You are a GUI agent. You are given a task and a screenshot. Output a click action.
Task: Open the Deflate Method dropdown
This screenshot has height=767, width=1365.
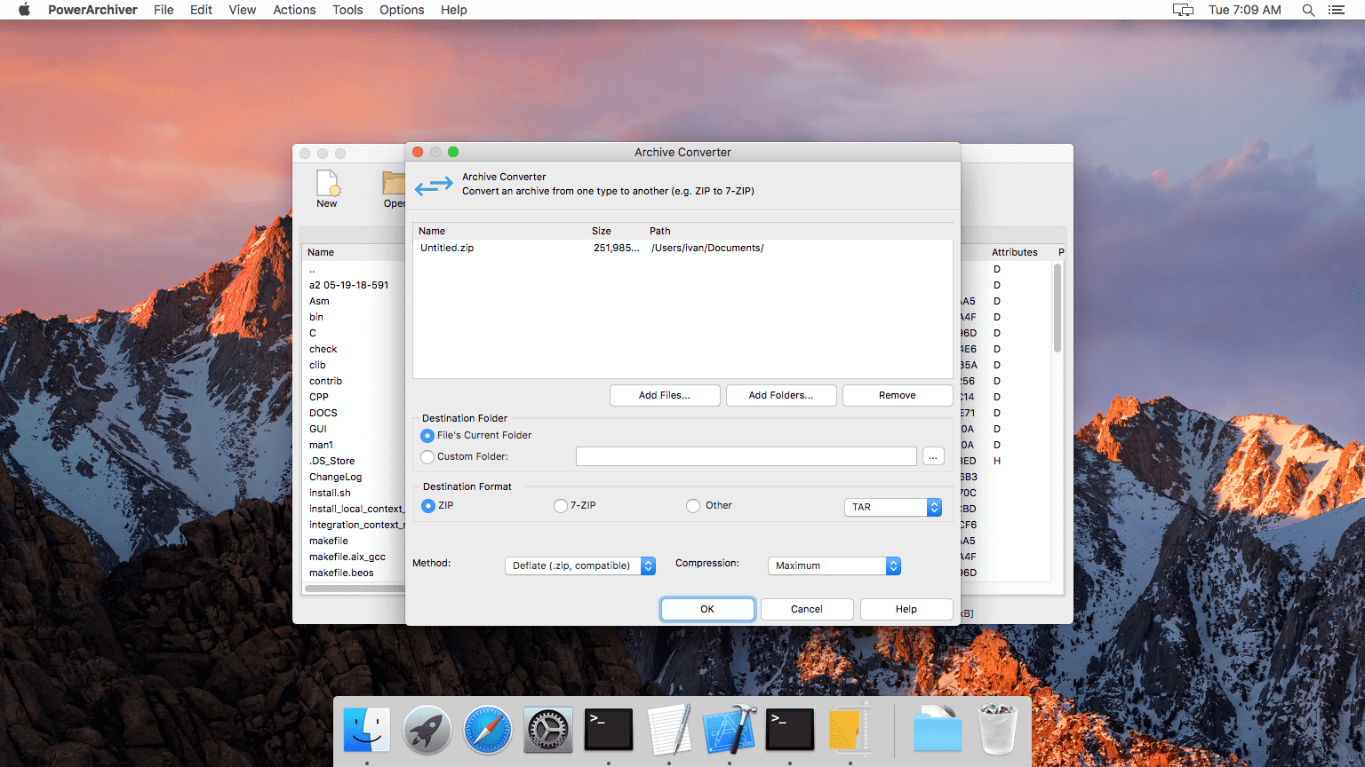click(579, 565)
